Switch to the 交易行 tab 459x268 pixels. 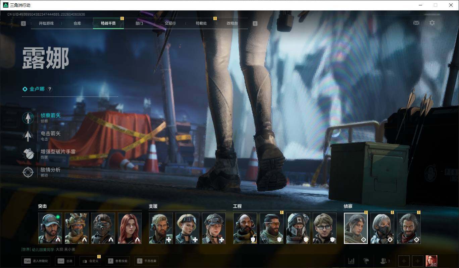coord(170,23)
